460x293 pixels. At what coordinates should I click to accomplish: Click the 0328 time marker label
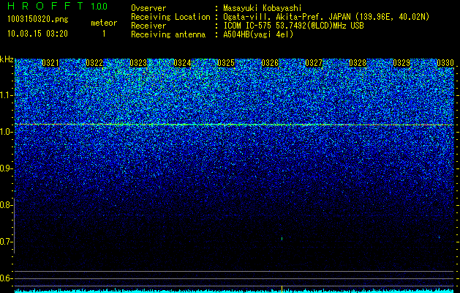(x=358, y=63)
